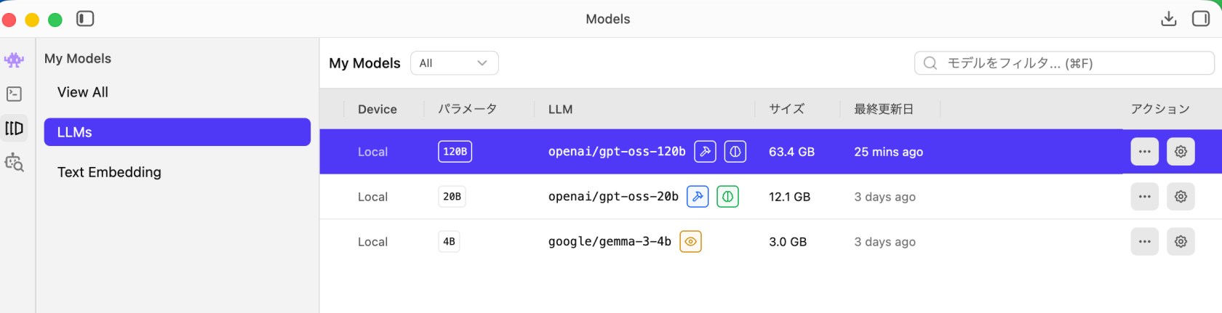The width and height of the screenshot is (1222, 313).
Task: Open more actions menu for gpt-oss-120b
Action: click(1144, 152)
